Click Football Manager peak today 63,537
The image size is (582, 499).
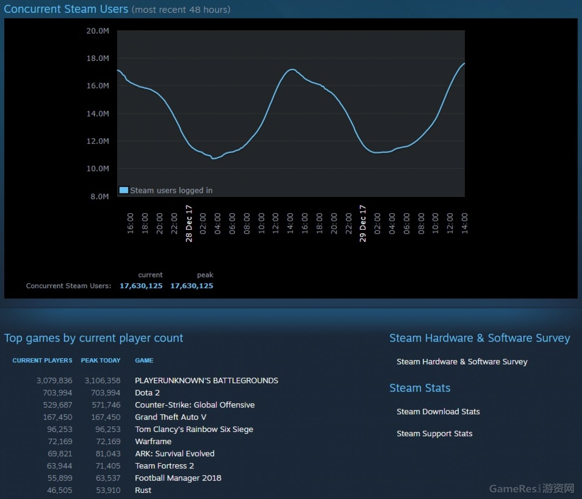coord(108,478)
